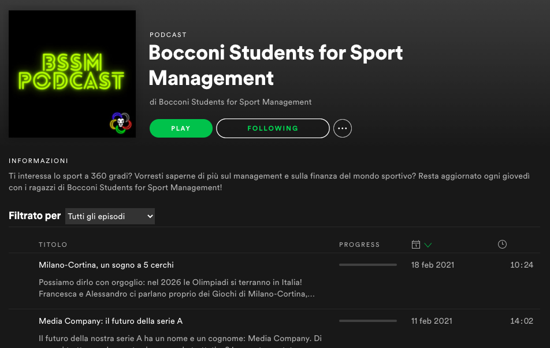Click the calendar icon column header

tap(415, 245)
